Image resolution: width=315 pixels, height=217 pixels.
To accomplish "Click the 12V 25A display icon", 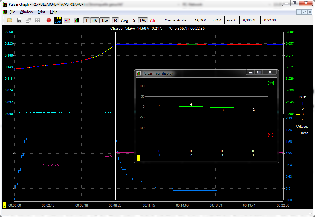I will 58,20.
